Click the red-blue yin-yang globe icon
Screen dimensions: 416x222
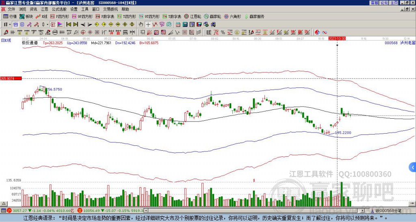317,32
